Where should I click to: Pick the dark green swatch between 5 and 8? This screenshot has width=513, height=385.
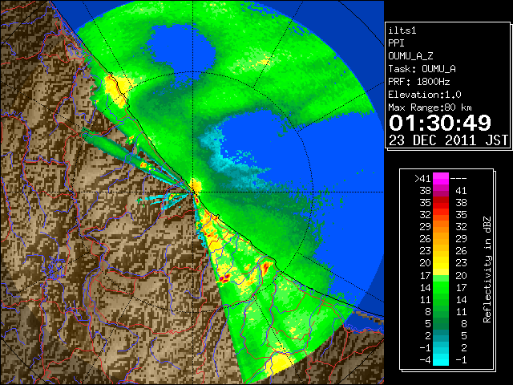(441, 323)
